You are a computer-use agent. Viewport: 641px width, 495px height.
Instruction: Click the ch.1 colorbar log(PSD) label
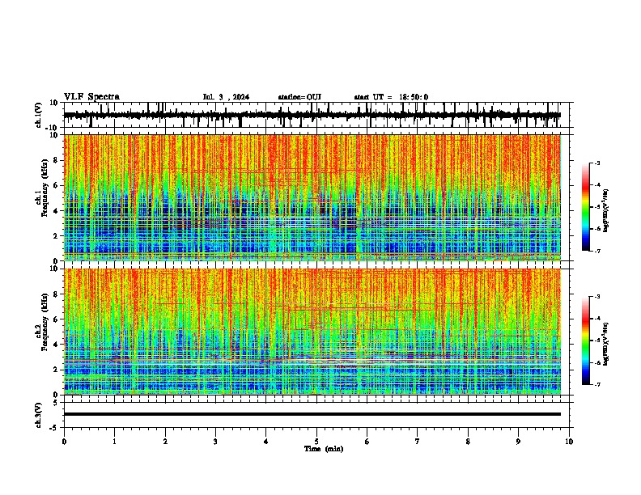point(605,211)
